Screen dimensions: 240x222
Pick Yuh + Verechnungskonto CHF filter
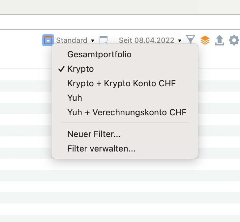(x=127, y=112)
